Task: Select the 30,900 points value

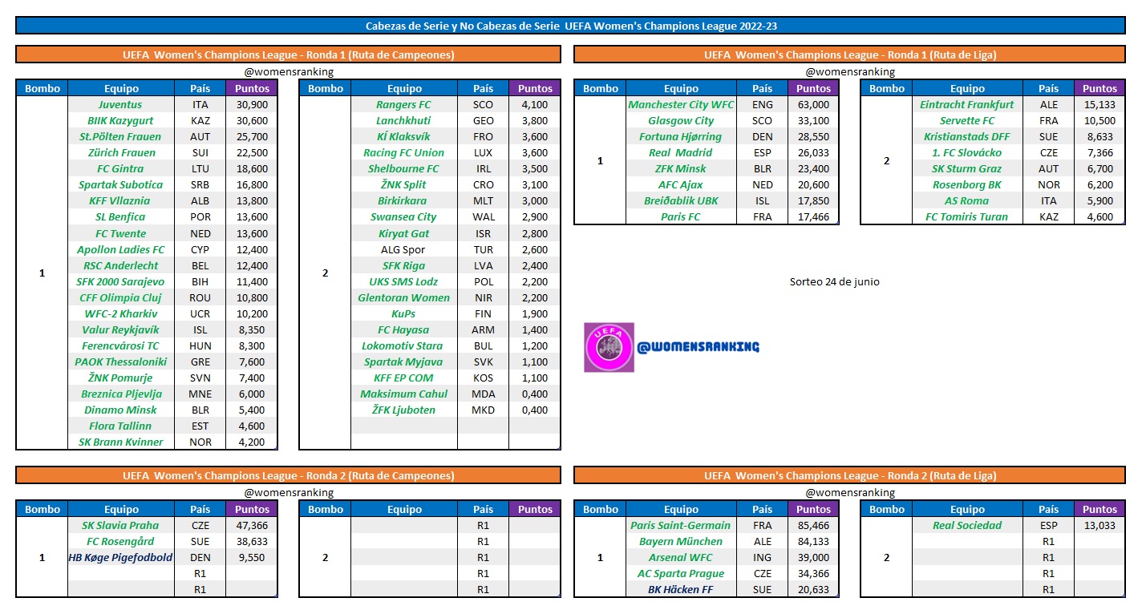Action: click(251, 104)
